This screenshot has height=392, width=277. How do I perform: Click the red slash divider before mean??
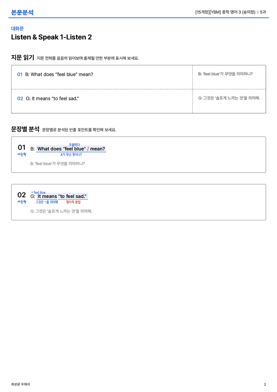click(x=88, y=149)
